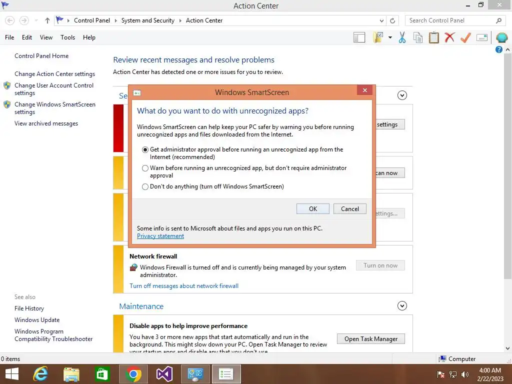Click the Copy icon in toolbar
The height and width of the screenshot is (384, 512).
coord(418,37)
